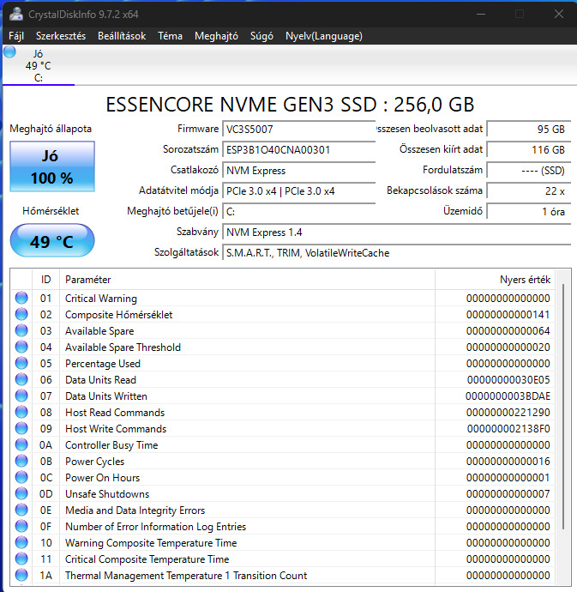Open the Súgó menu

tap(261, 36)
